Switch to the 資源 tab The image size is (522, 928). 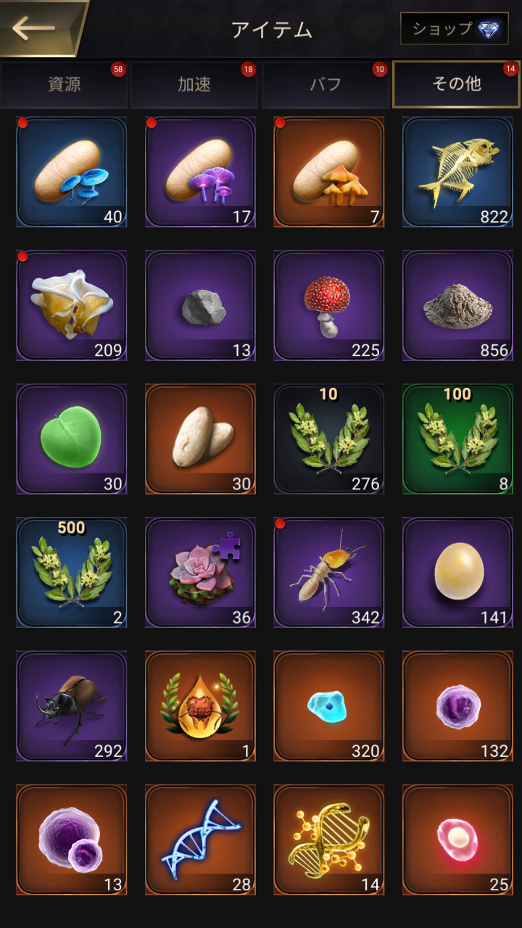coord(65,84)
